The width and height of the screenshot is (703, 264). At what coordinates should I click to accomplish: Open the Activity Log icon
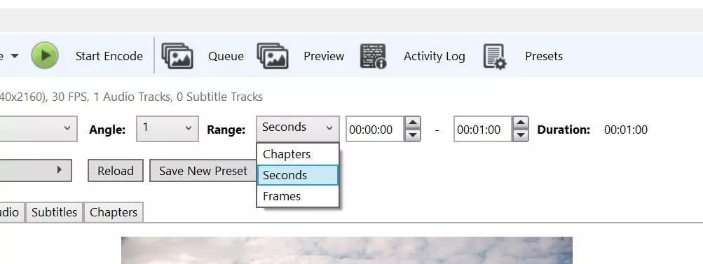pos(373,56)
